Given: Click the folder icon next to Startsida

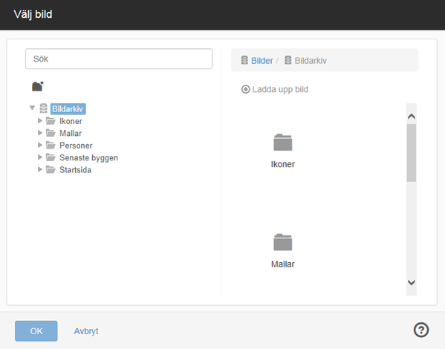Looking at the screenshot, I should tap(51, 170).
